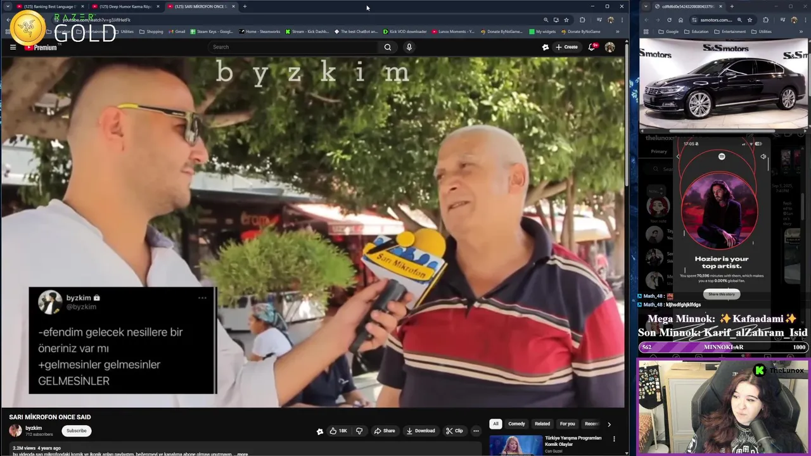Click Share this story button on Hozier card
The width and height of the screenshot is (811, 456).
722,294
